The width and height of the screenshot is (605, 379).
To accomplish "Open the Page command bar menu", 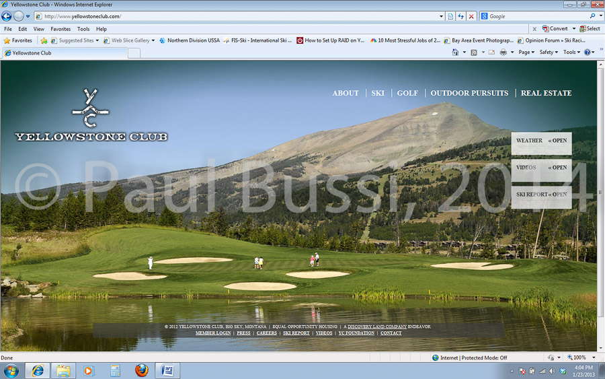I will (526, 52).
